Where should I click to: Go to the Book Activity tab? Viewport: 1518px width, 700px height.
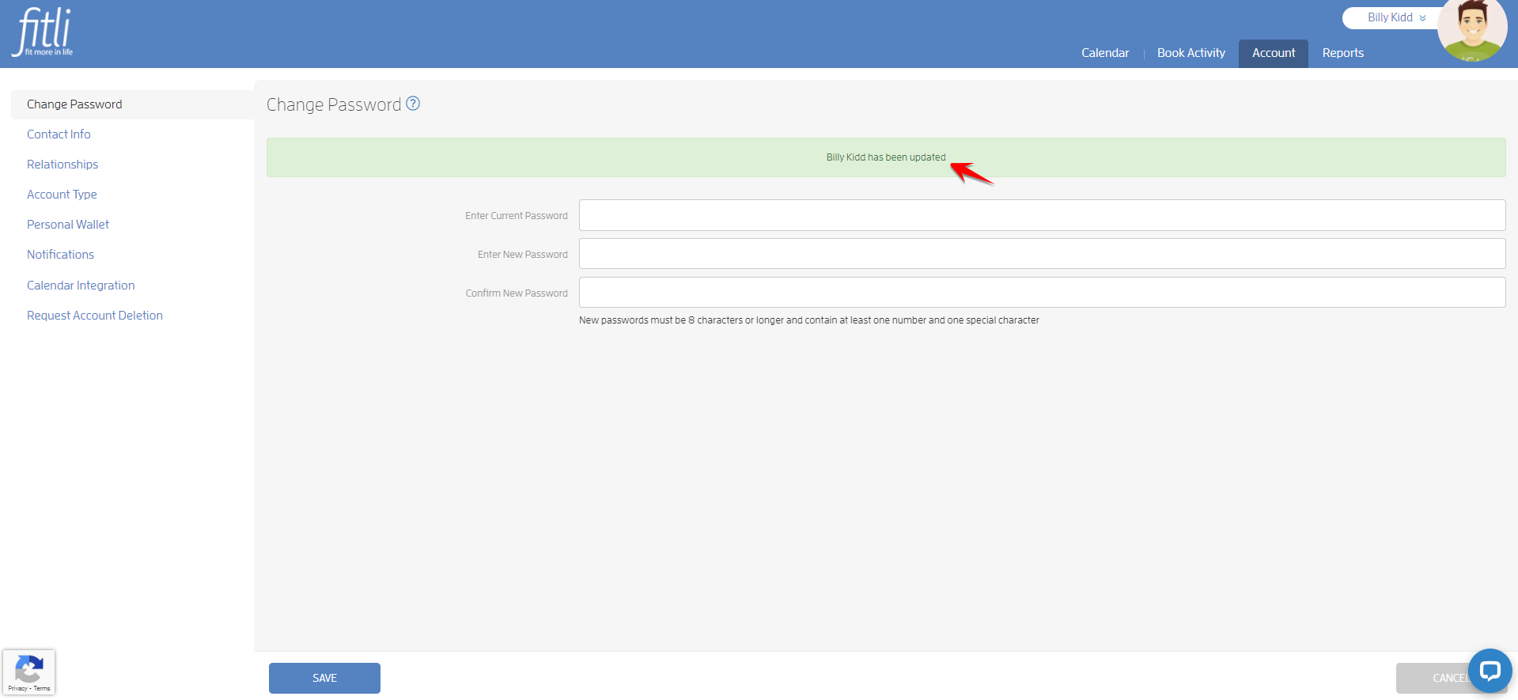point(1191,53)
